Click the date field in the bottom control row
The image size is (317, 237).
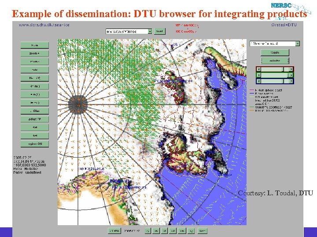132,231
